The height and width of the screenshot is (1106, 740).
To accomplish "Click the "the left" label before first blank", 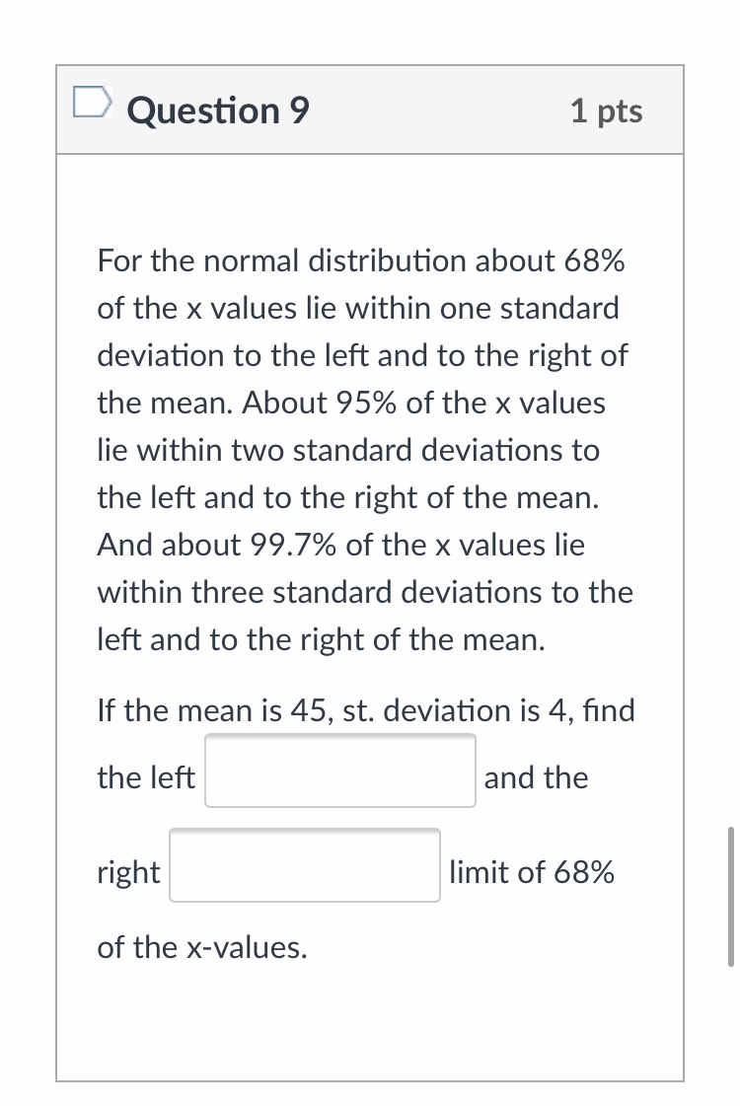I will click(x=146, y=777).
